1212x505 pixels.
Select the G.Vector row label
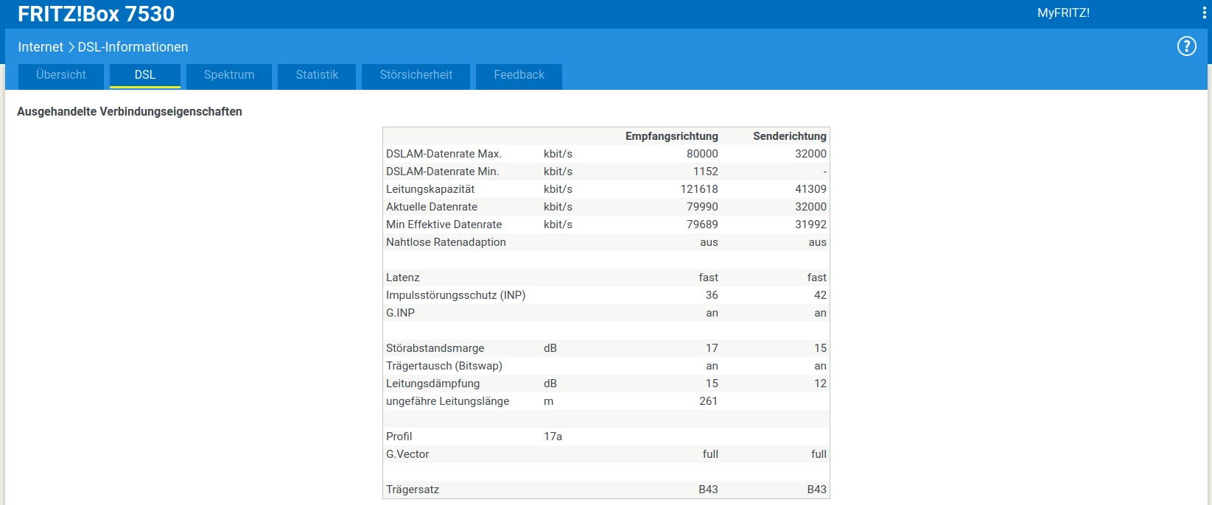[x=407, y=454]
